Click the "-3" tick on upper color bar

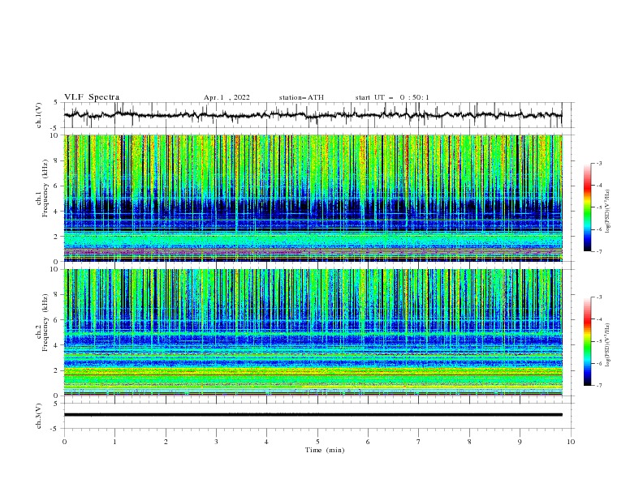coord(599,163)
